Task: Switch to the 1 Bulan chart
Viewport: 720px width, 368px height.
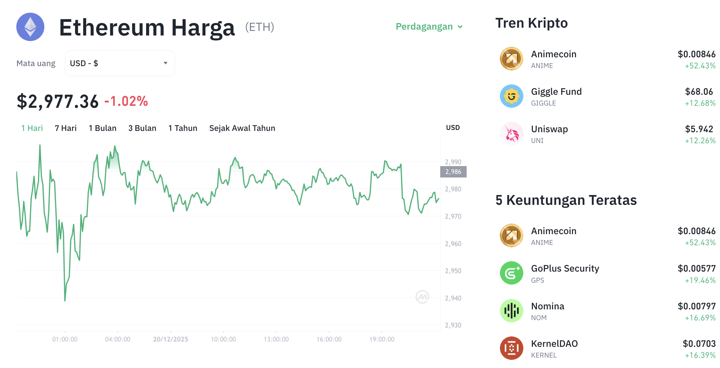Action: coord(102,128)
